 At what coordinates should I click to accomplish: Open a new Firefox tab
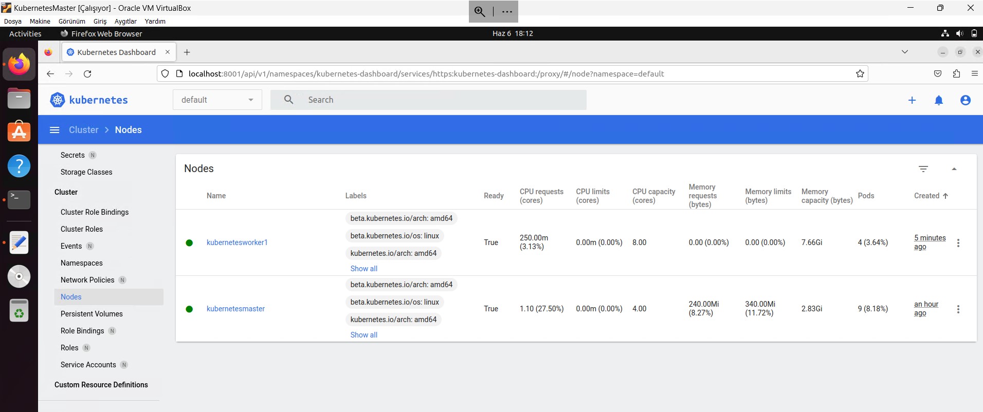pos(187,52)
